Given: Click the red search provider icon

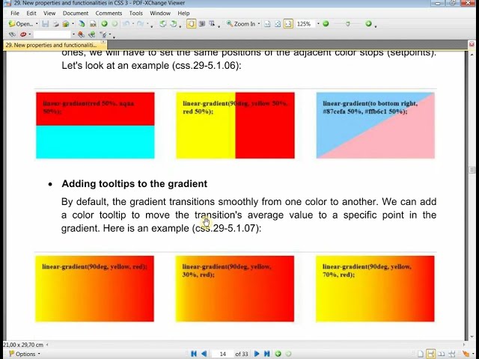Looking at the screenshot, I should [x=23, y=34].
